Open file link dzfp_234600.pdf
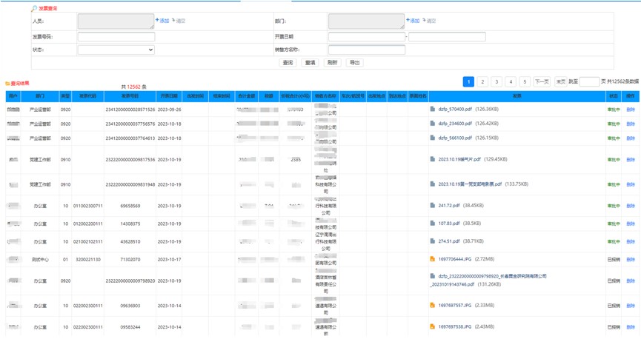 (x=455, y=124)
